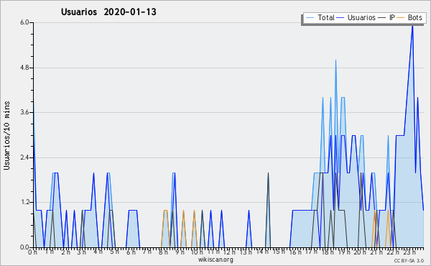
Task: Click the x-axis label '16 h'
Action: tap(295, 252)
